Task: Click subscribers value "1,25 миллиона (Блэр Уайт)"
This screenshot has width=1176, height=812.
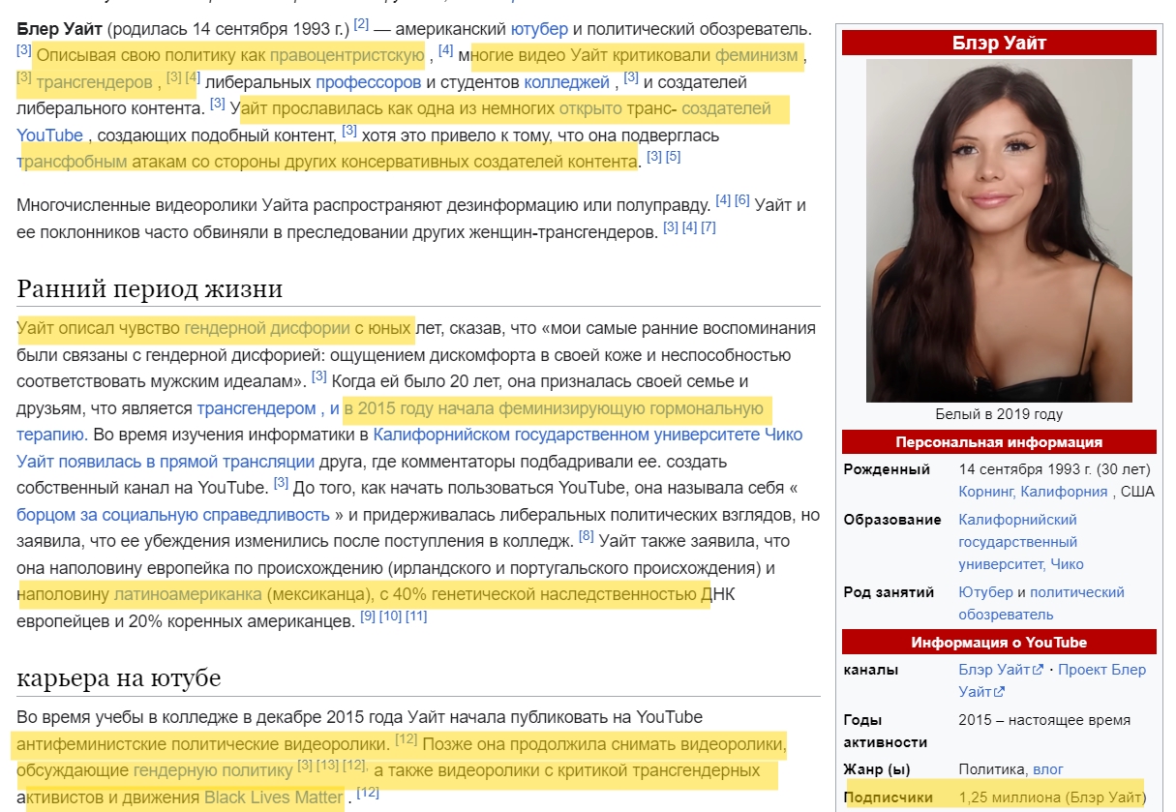Action: pyautogui.click(x=1052, y=797)
